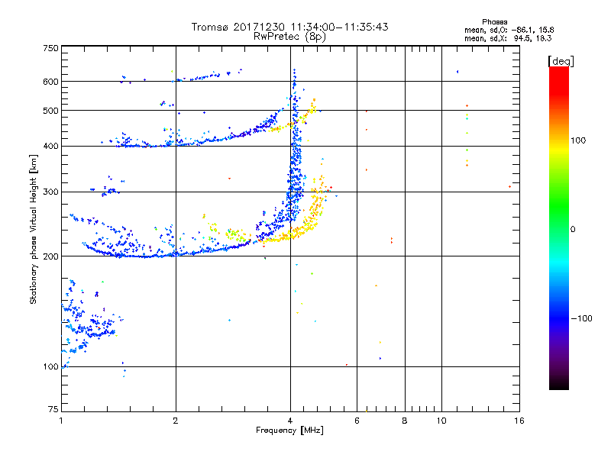
Task: Click the y-axis tick label '75'
Action: pos(53,409)
